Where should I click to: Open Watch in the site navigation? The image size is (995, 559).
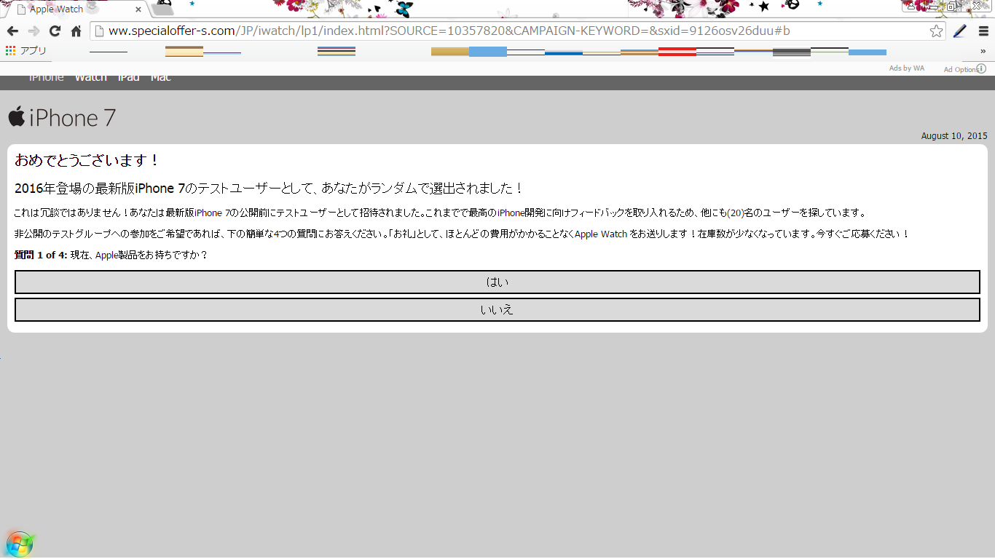click(x=90, y=77)
